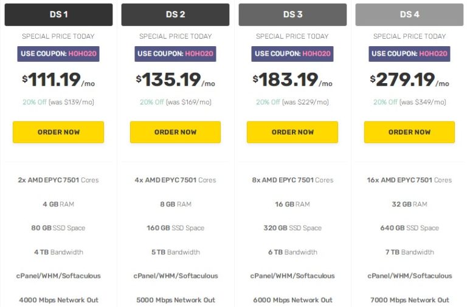
Task: Click '4000 Mbps Network Out' feature line
Action: pos(58,300)
